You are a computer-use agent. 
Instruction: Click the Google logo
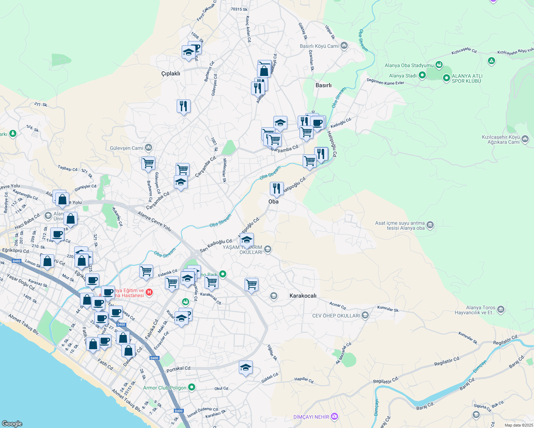coord(12,423)
